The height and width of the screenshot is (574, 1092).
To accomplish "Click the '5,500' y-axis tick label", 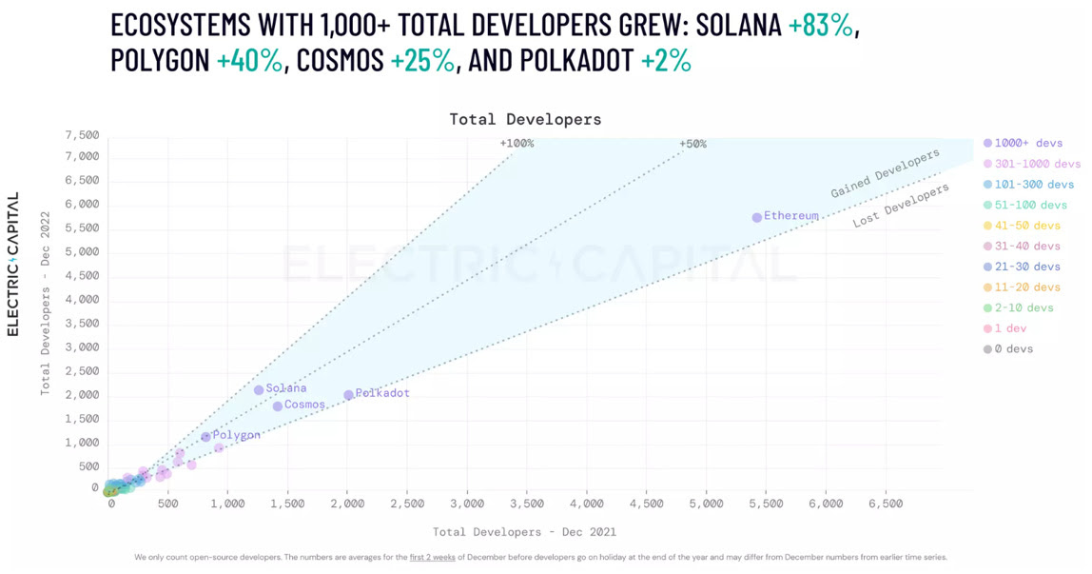I will point(82,228).
